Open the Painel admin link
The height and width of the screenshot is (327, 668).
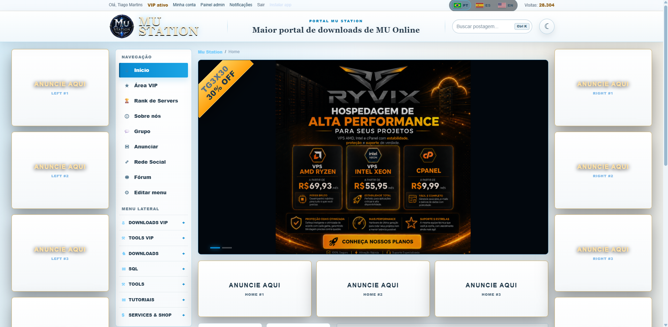pyautogui.click(x=212, y=5)
